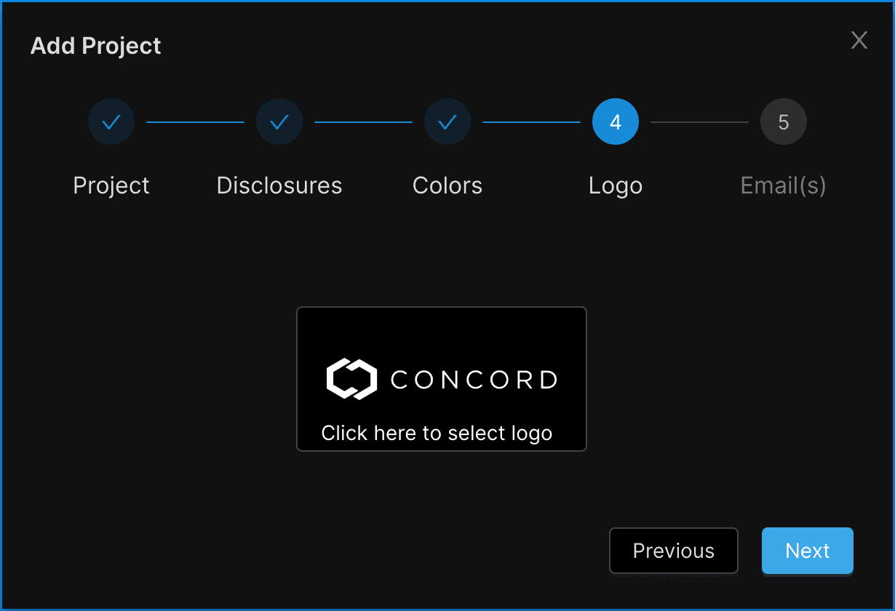Click the empty top area of logo box
Screen dimensions: 895x611
click(441, 330)
